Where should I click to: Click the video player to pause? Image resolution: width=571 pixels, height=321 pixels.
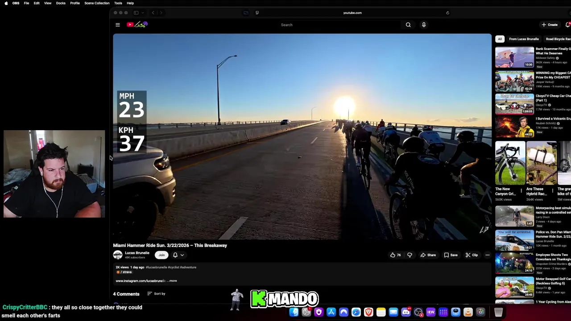click(302, 137)
